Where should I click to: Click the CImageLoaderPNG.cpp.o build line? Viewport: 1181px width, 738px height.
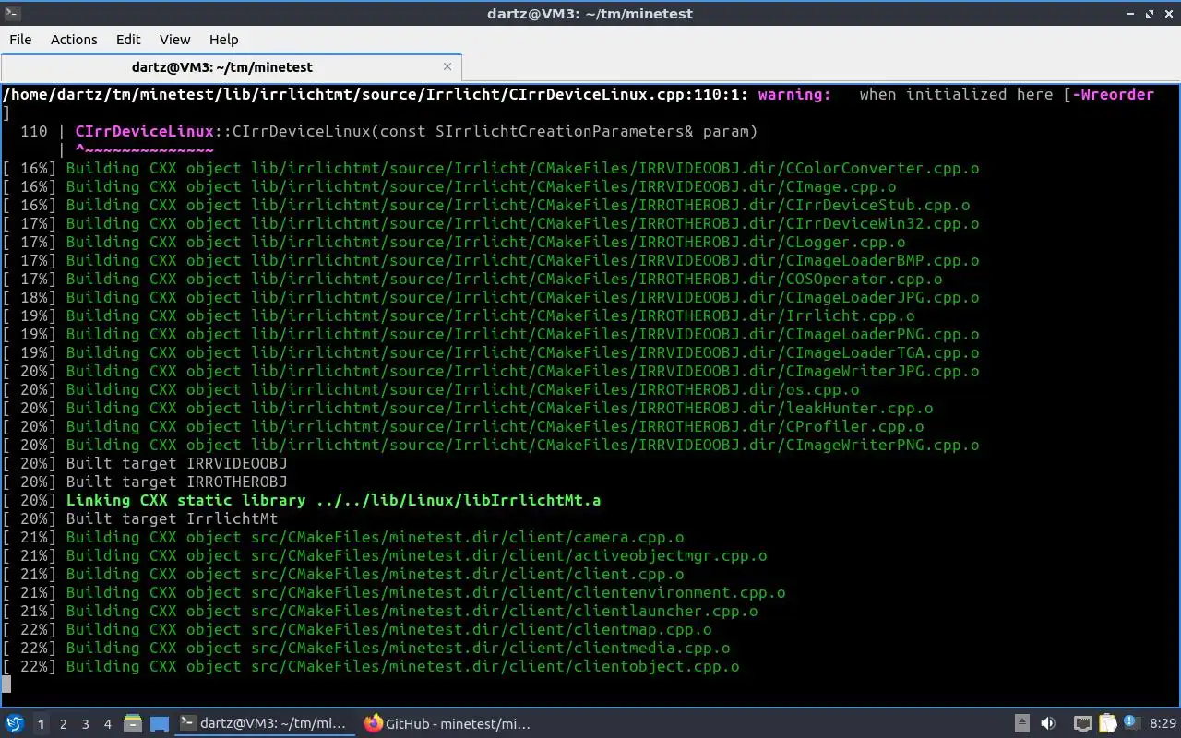[x=491, y=334]
